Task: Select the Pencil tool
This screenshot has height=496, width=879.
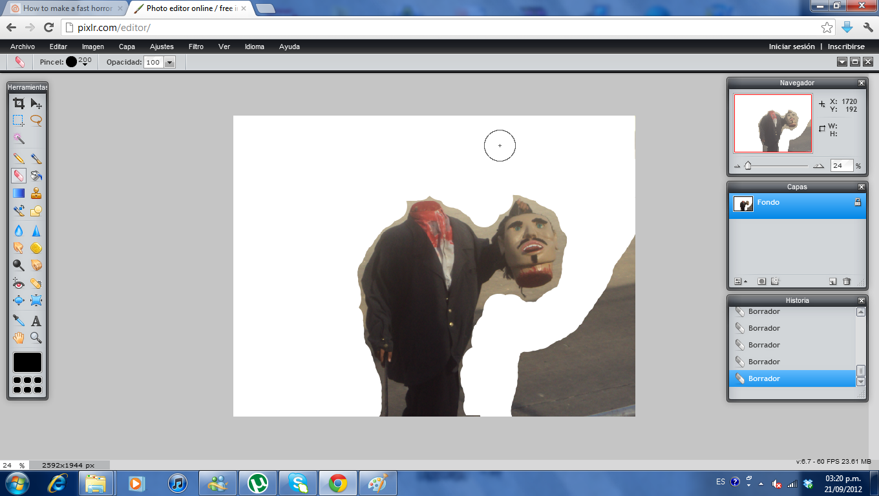Action: 19,158
